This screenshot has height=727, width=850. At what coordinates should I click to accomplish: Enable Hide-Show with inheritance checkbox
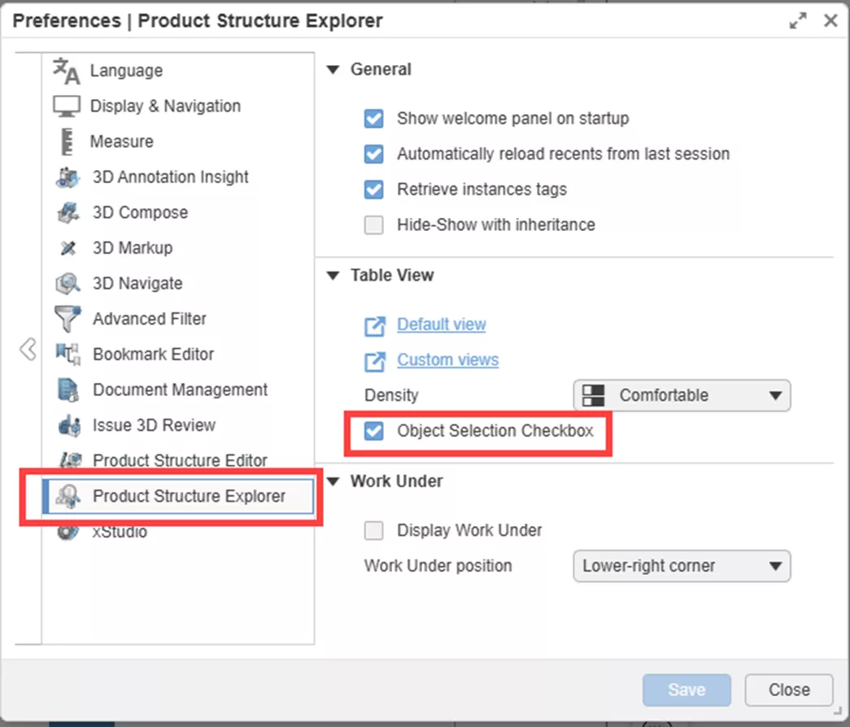tap(374, 225)
